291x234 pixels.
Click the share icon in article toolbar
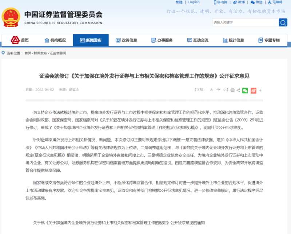[239, 90]
